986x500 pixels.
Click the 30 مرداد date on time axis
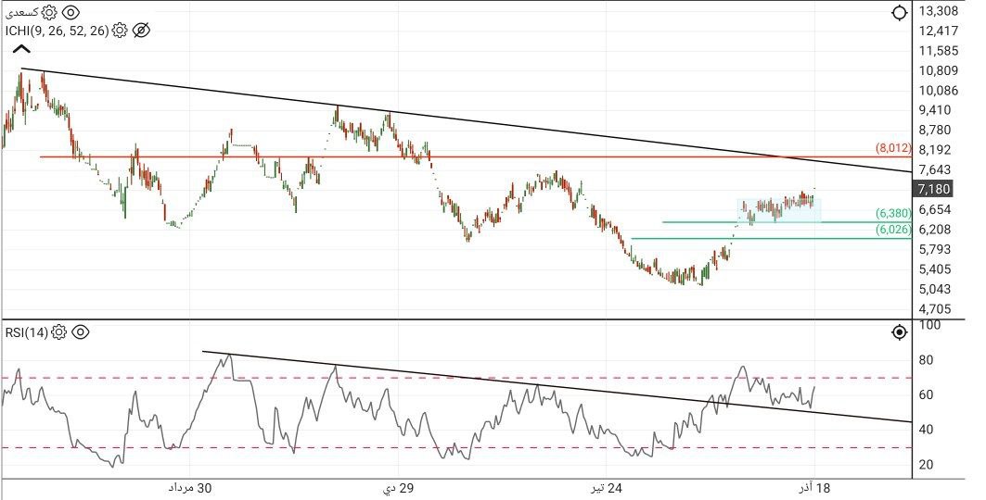coord(190,488)
